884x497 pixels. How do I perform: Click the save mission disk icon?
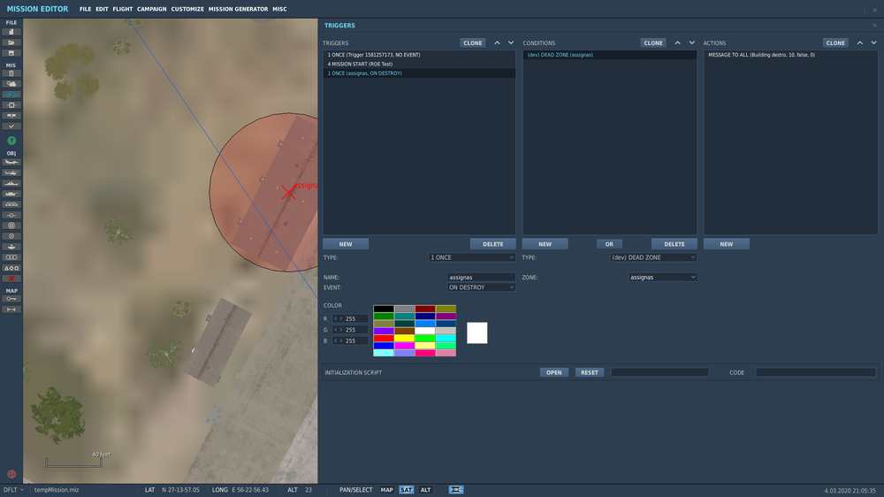point(11,53)
